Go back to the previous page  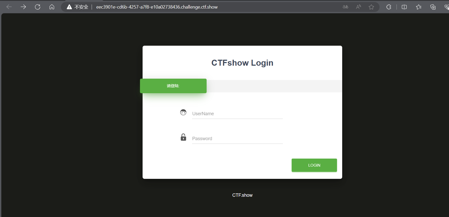point(9,7)
